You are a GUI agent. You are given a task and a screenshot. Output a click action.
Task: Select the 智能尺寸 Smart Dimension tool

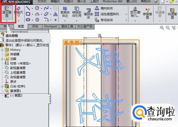(x=19, y=12)
